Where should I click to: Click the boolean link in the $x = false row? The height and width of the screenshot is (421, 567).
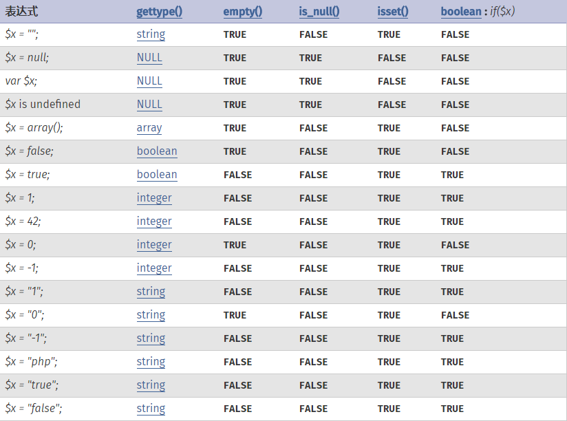(x=157, y=151)
